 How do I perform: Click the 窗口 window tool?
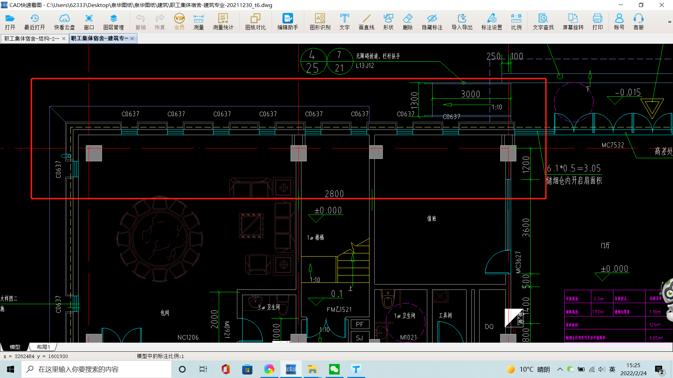pyautogui.click(x=89, y=22)
